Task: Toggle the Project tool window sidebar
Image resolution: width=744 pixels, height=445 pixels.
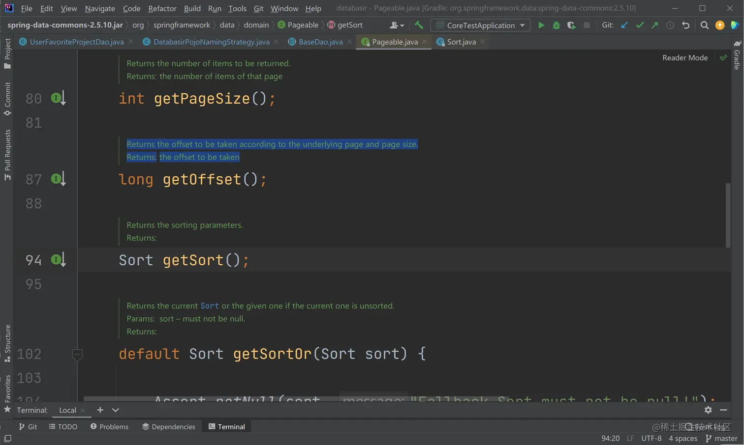Action: [7, 53]
